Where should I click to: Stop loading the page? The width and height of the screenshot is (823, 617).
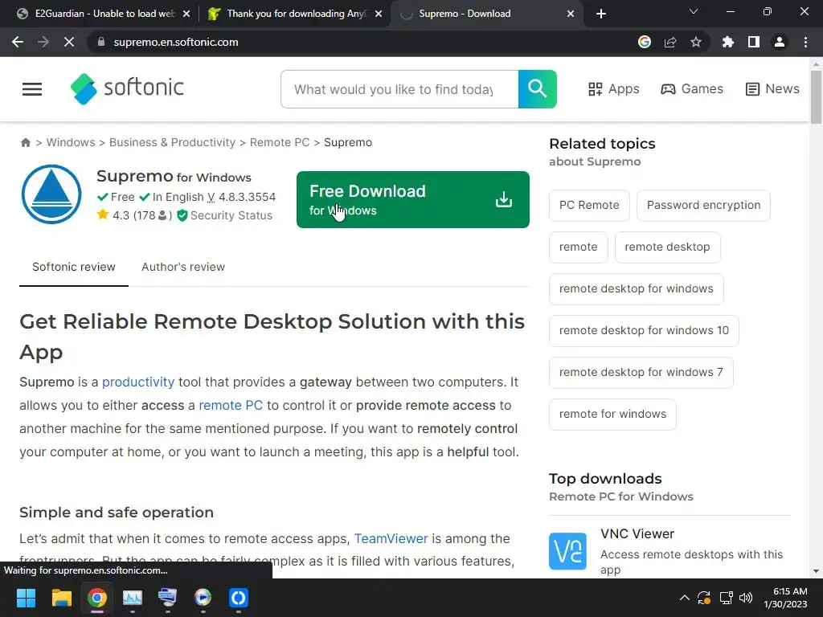tap(69, 42)
